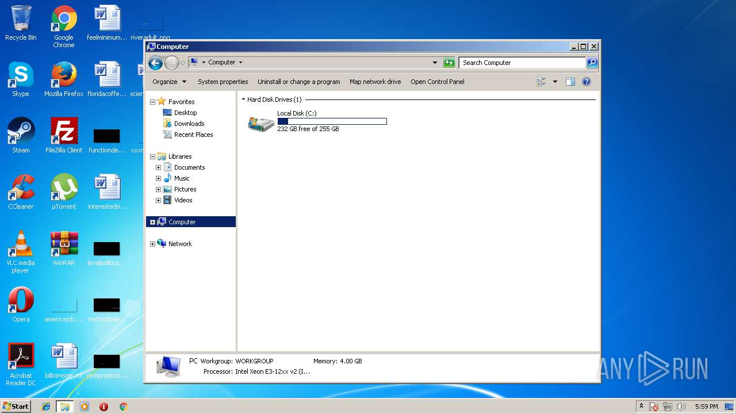Open the view options dropdown arrow

555,82
